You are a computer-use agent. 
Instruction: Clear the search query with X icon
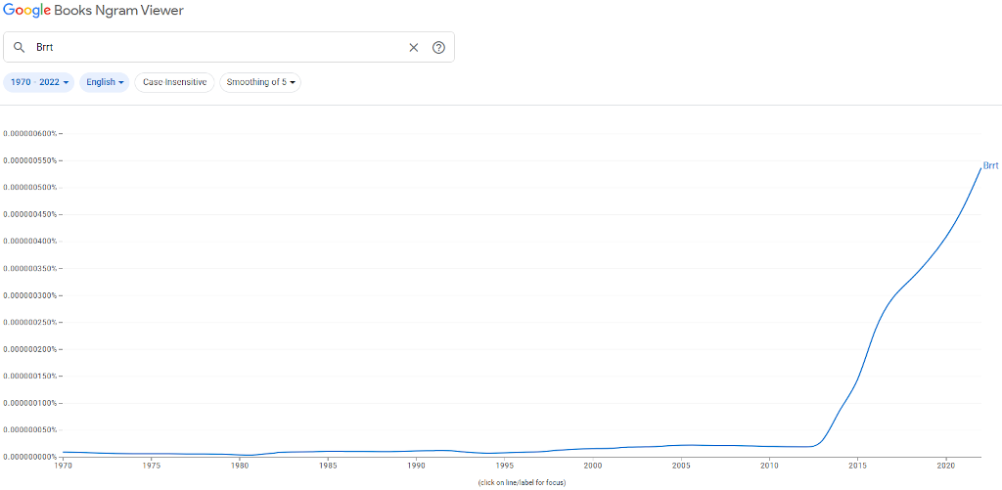[x=413, y=48]
